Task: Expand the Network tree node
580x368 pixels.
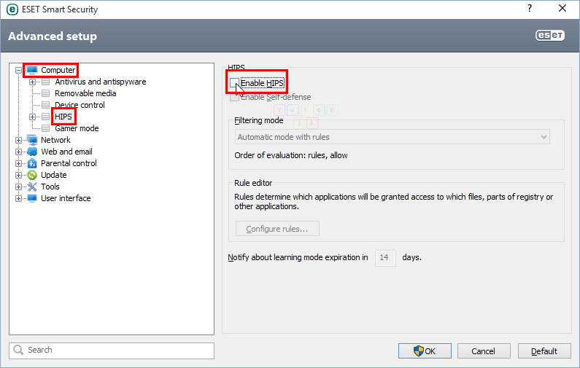Action: point(18,140)
